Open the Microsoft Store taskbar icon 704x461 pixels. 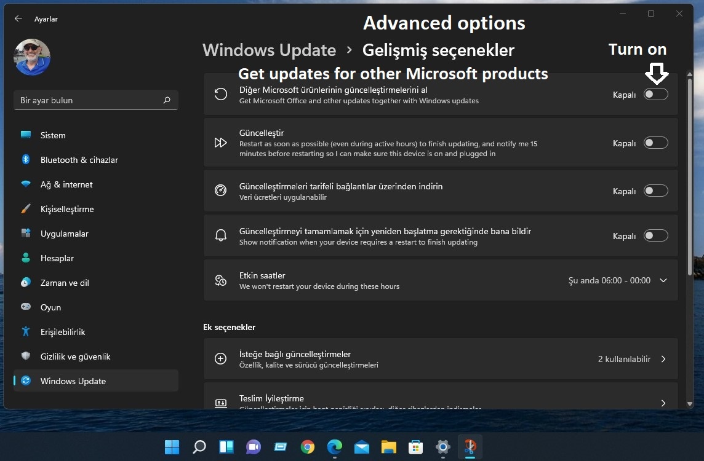pos(416,447)
